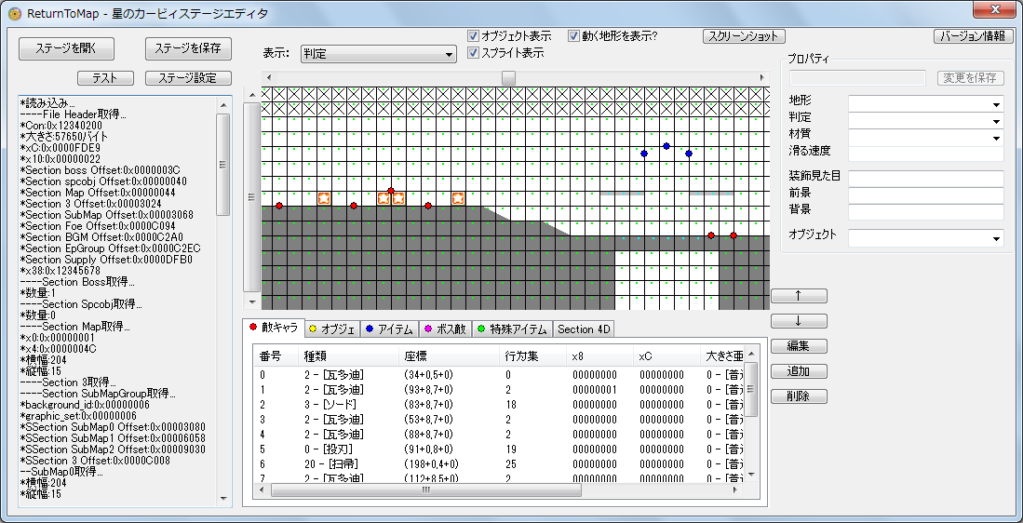Open the オブジェクト property dropdown
The width and height of the screenshot is (1023, 523).
click(926, 238)
